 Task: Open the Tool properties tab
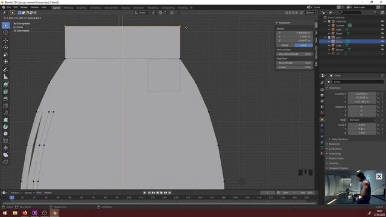(x=322, y=83)
